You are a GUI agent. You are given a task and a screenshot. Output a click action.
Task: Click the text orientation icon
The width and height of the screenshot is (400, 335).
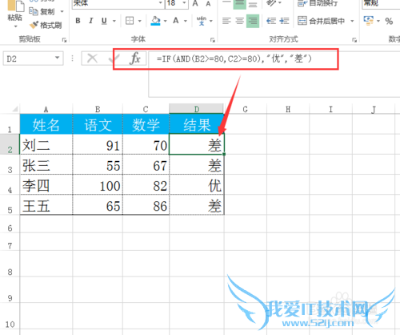pos(271,3)
